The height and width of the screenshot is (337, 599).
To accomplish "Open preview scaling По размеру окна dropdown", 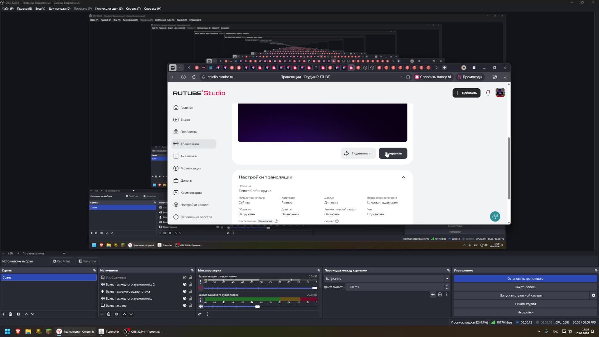I will [44, 253].
